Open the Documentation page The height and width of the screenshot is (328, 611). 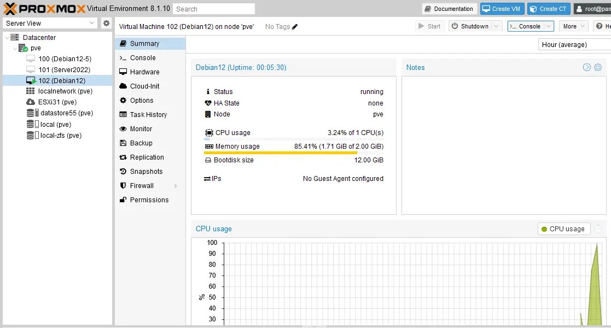coord(449,9)
